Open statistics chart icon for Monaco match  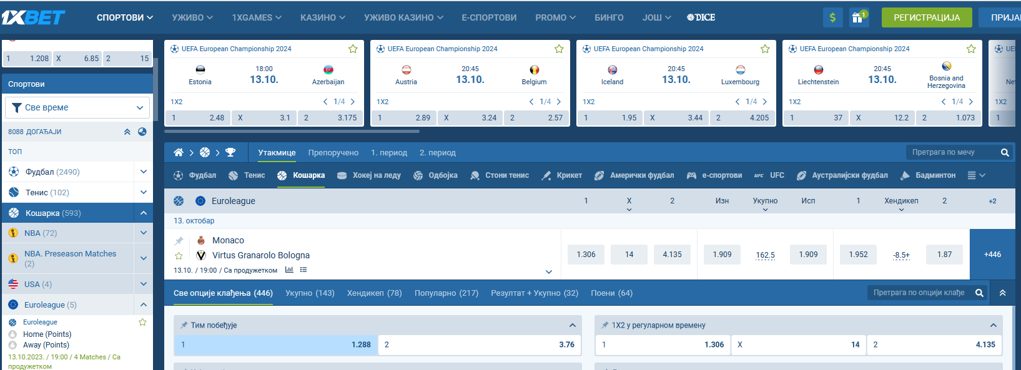coord(289,270)
